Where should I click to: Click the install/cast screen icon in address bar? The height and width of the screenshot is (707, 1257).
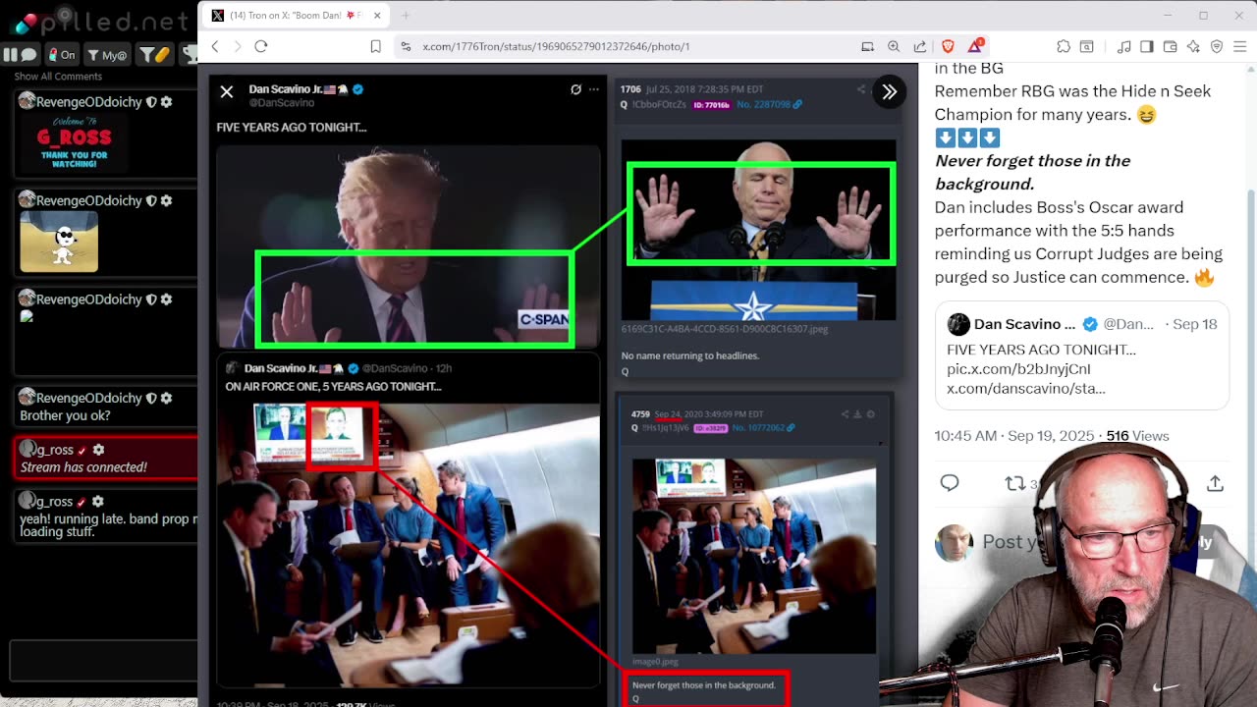pyautogui.click(x=867, y=46)
